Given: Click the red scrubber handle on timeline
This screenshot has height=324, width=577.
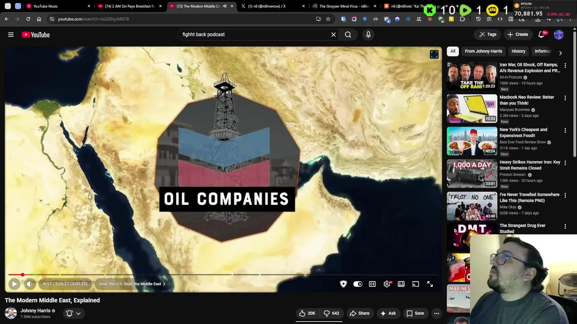Looking at the screenshot, I should click(22, 274).
